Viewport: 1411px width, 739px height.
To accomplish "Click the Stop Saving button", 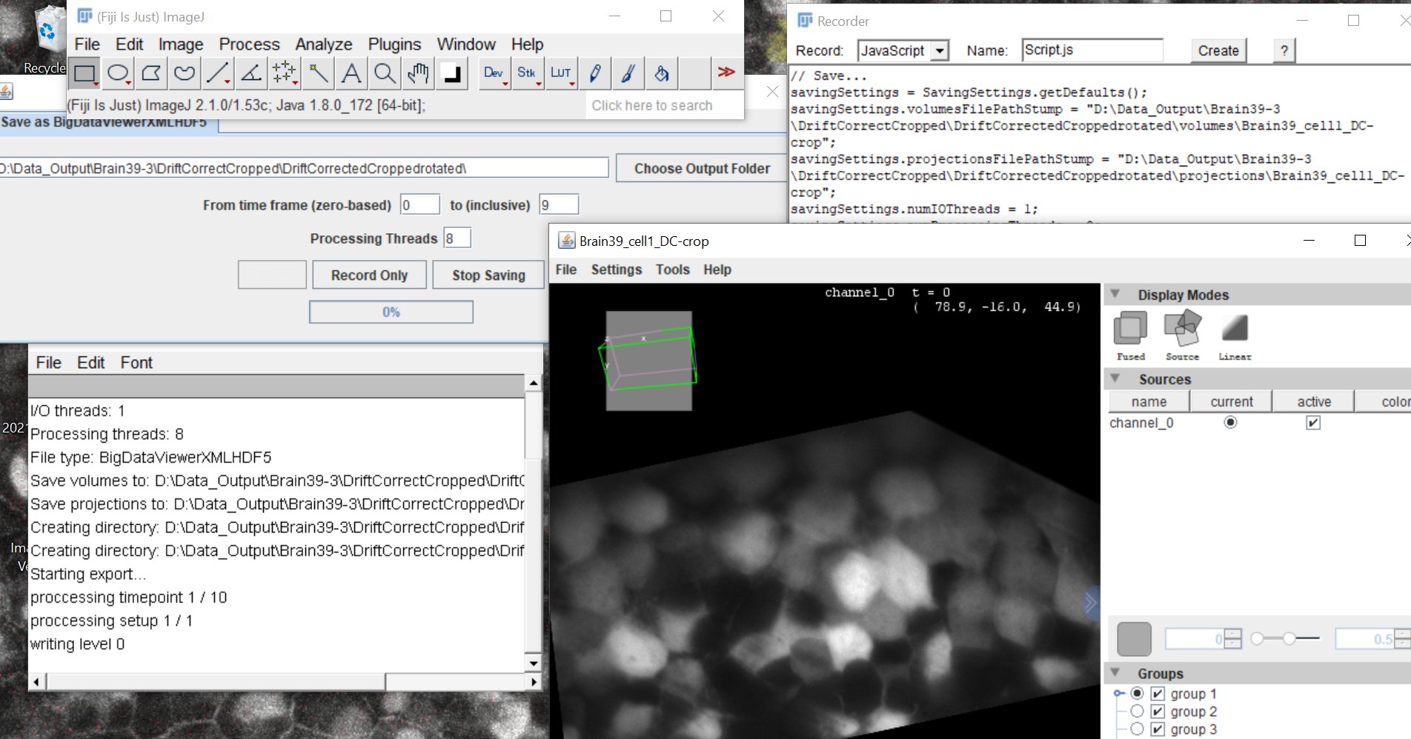I will click(x=488, y=275).
